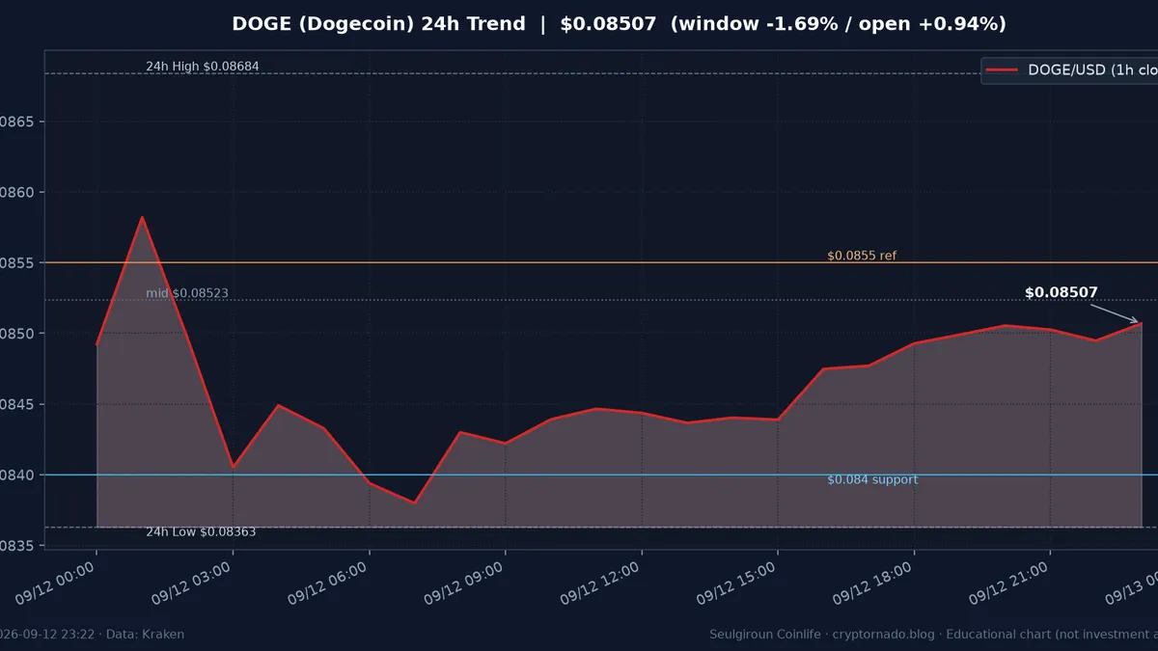This screenshot has height=651, width=1158.
Task: Click the price line's peak near 01:00
Action: (x=142, y=218)
